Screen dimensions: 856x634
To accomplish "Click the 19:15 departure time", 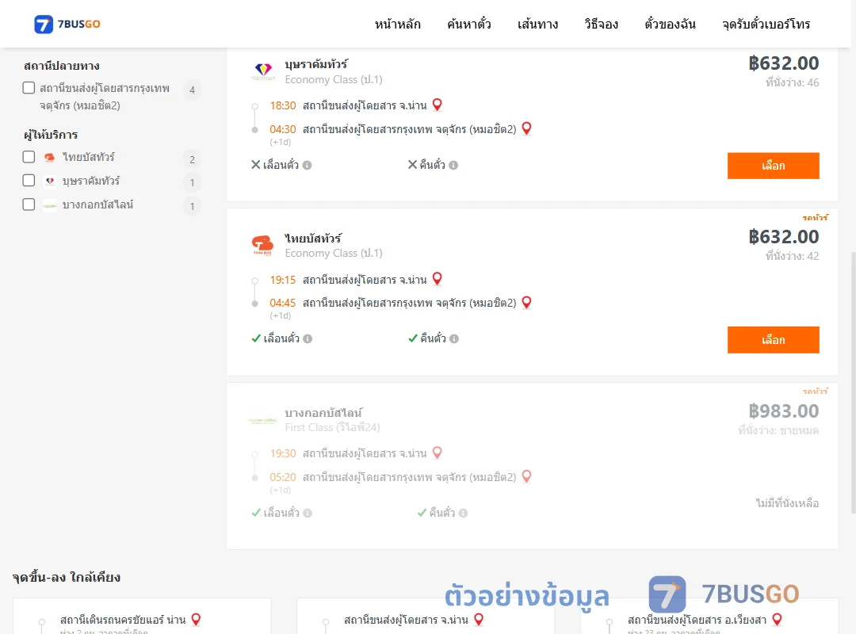I will click(x=283, y=280).
